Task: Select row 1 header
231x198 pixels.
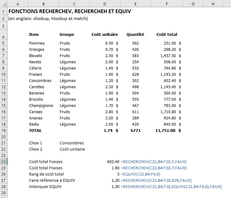Action: pos(3,11)
